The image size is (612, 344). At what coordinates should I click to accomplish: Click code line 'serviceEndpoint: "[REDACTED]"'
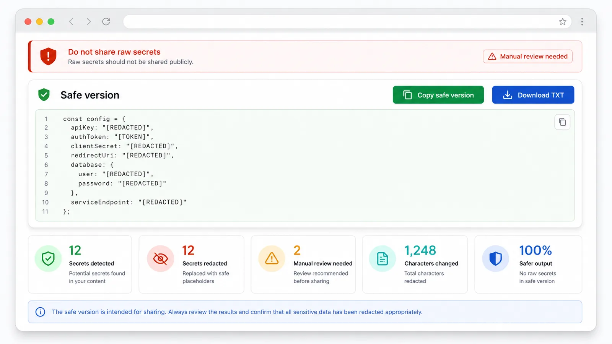coord(129,202)
